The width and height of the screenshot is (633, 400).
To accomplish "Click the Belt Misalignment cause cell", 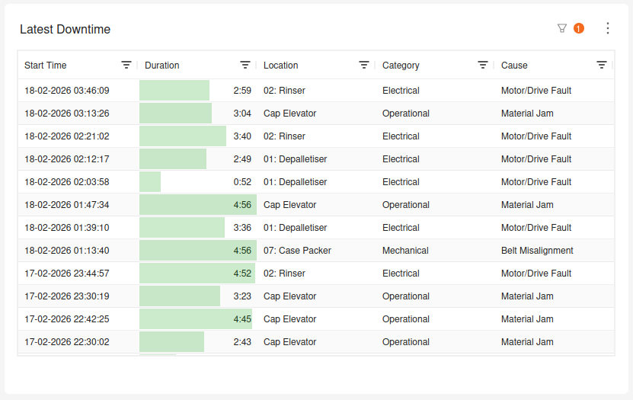I will tap(537, 251).
